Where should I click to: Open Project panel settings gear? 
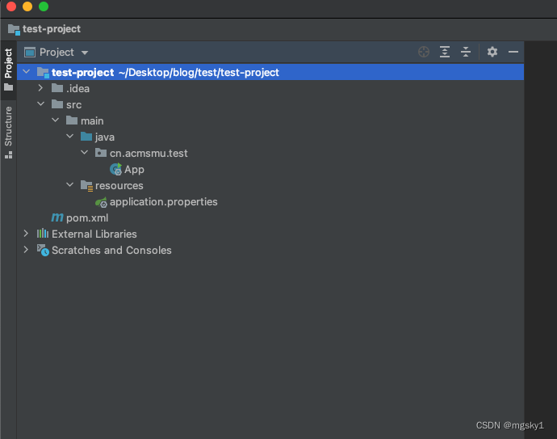pyautogui.click(x=492, y=52)
